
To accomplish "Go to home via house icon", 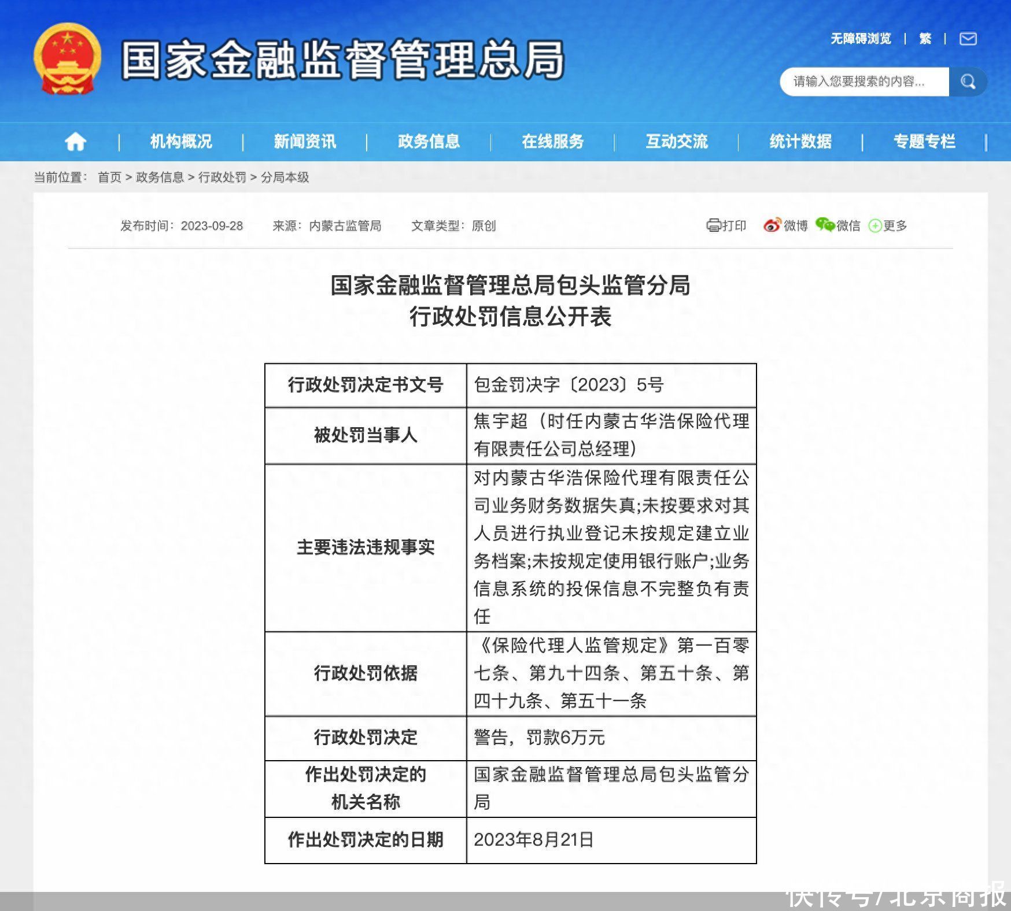I will pyautogui.click(x=75, y=142).
